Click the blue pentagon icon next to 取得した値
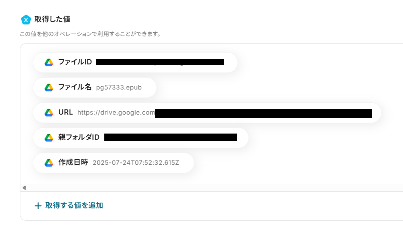The height and width of the screenshot is (242, 403). point(26,19)
